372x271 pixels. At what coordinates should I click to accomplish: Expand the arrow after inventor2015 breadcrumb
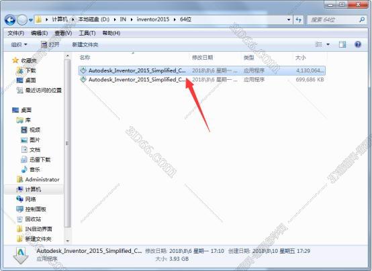pyautogui.click(x=175, y=19)
